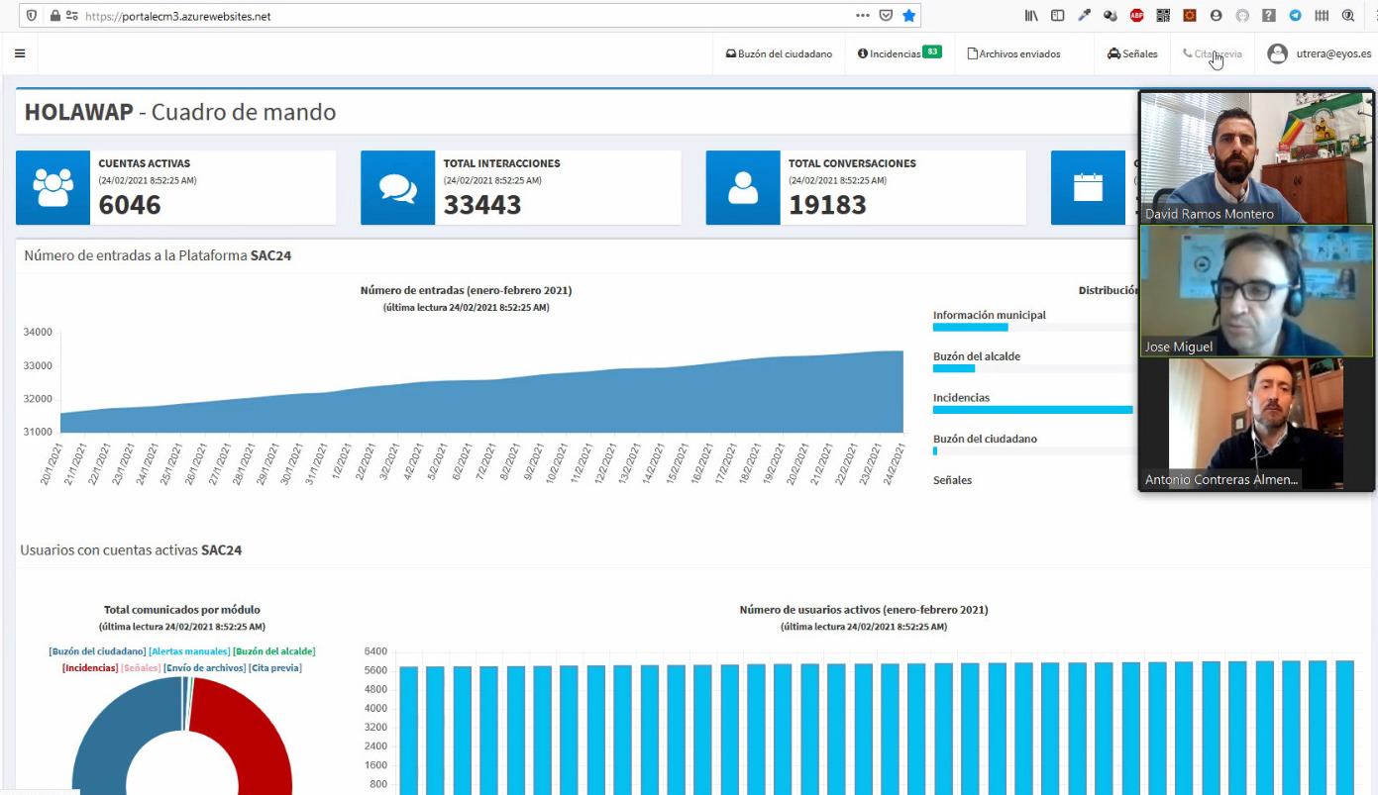Open Archivos enviados in the top bar
This screenshot has height=795, width=1378.
[1013, 53]
